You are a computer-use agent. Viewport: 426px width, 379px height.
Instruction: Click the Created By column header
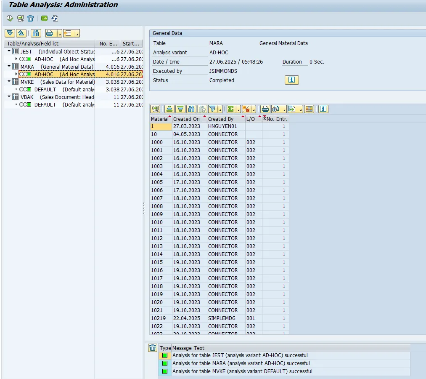click(226, 119)
